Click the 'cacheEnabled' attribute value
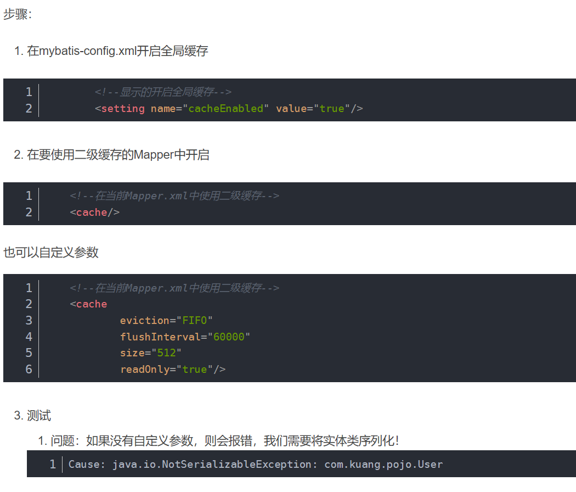 pos(226,109)
